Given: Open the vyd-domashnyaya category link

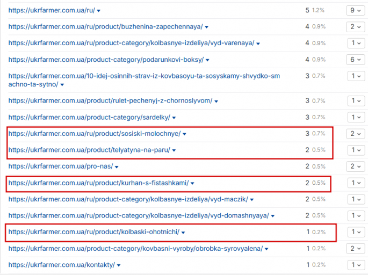Looking at the screenshot, I should [139, 215].
